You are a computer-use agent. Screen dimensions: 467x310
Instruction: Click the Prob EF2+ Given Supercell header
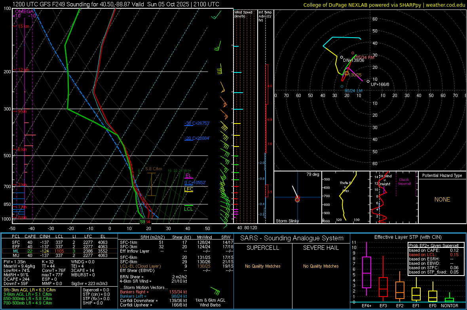pyautogui.click(x=434, y=245)
